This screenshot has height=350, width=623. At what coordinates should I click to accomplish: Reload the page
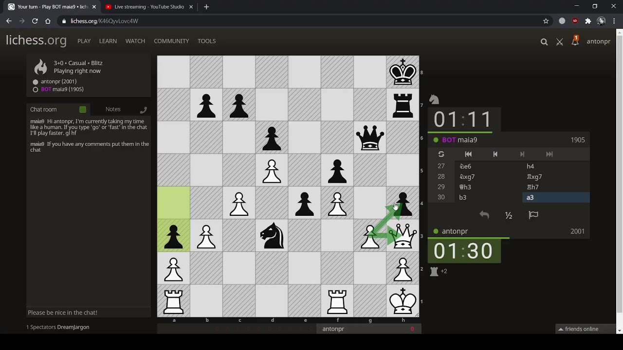35,21
